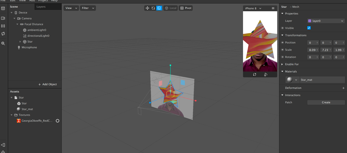Click the flip camera icon under simulator
Screen dimensions: 347x153
tap(255, 75)
